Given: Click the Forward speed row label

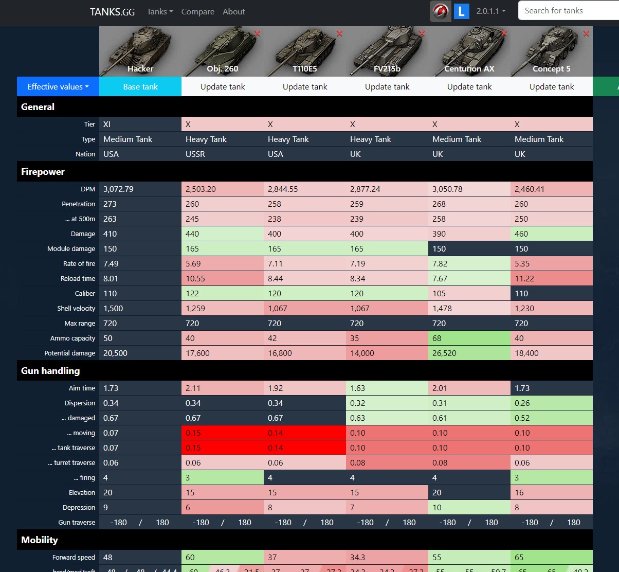Looking at the screenshot, I should coord(74,557).
